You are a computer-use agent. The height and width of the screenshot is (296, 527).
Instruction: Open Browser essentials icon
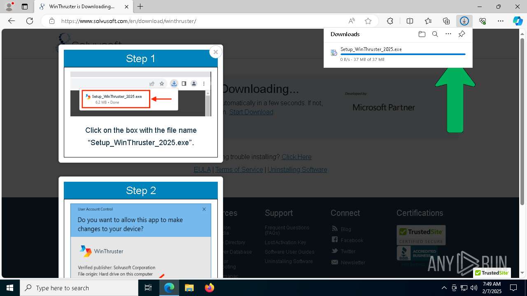tap(483, 21)
